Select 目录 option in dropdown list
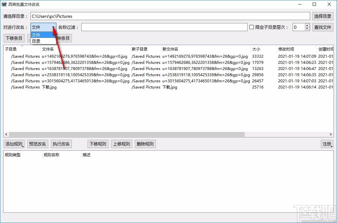337x223 pixels. 36,41
